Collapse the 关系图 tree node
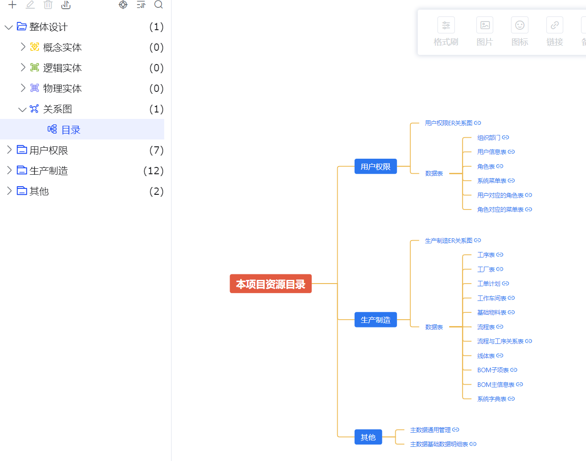 (x=22, y=109)
